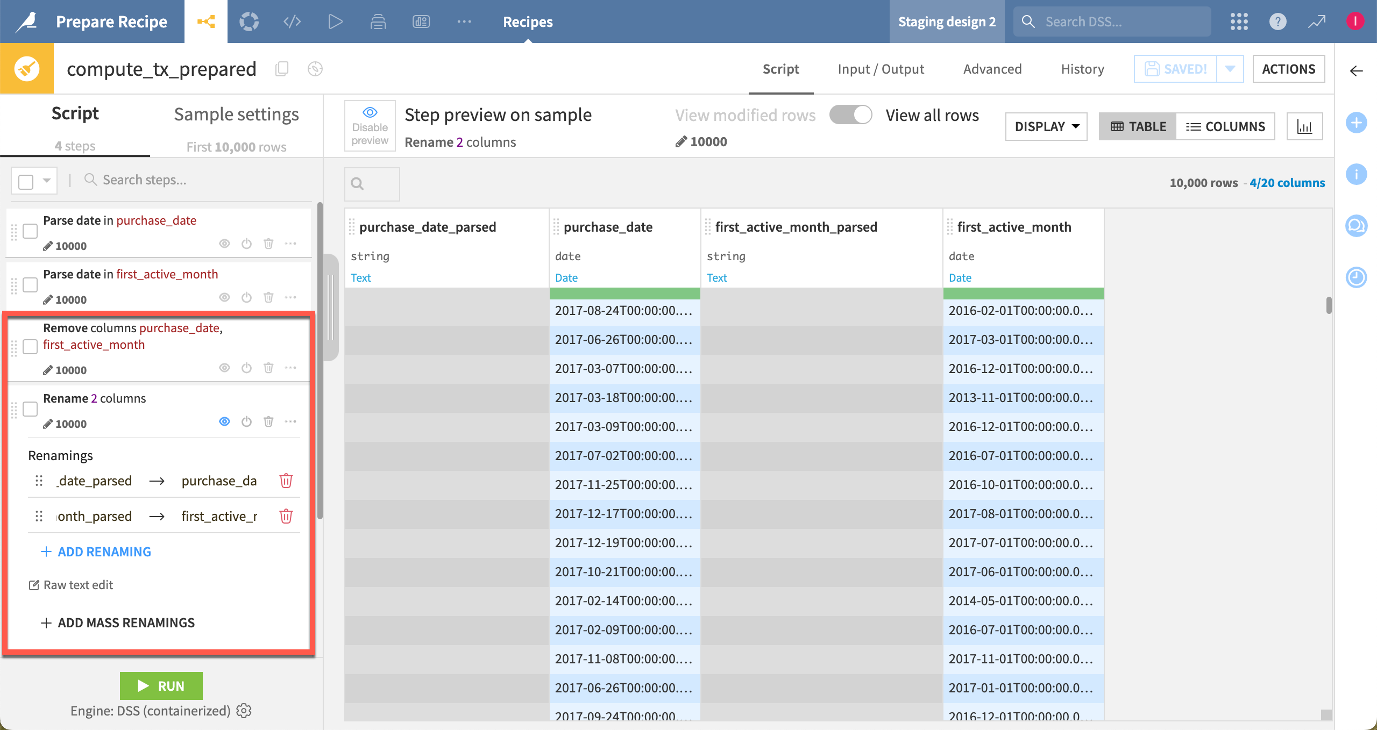Viewport: 1377px width, 730px height.
Task: Click ADD MASS RENAMINGS button
Action: tap(117, 622)
